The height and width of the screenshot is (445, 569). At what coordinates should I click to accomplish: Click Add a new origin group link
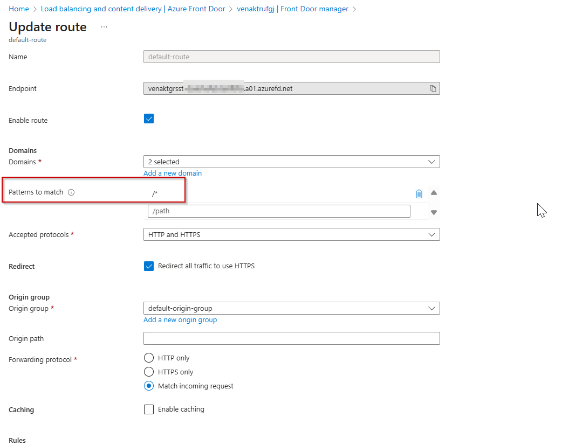(x=180, y=320)
